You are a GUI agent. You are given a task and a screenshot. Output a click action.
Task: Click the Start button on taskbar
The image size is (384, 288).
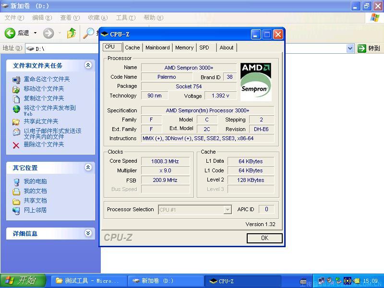tap(23, 281)
